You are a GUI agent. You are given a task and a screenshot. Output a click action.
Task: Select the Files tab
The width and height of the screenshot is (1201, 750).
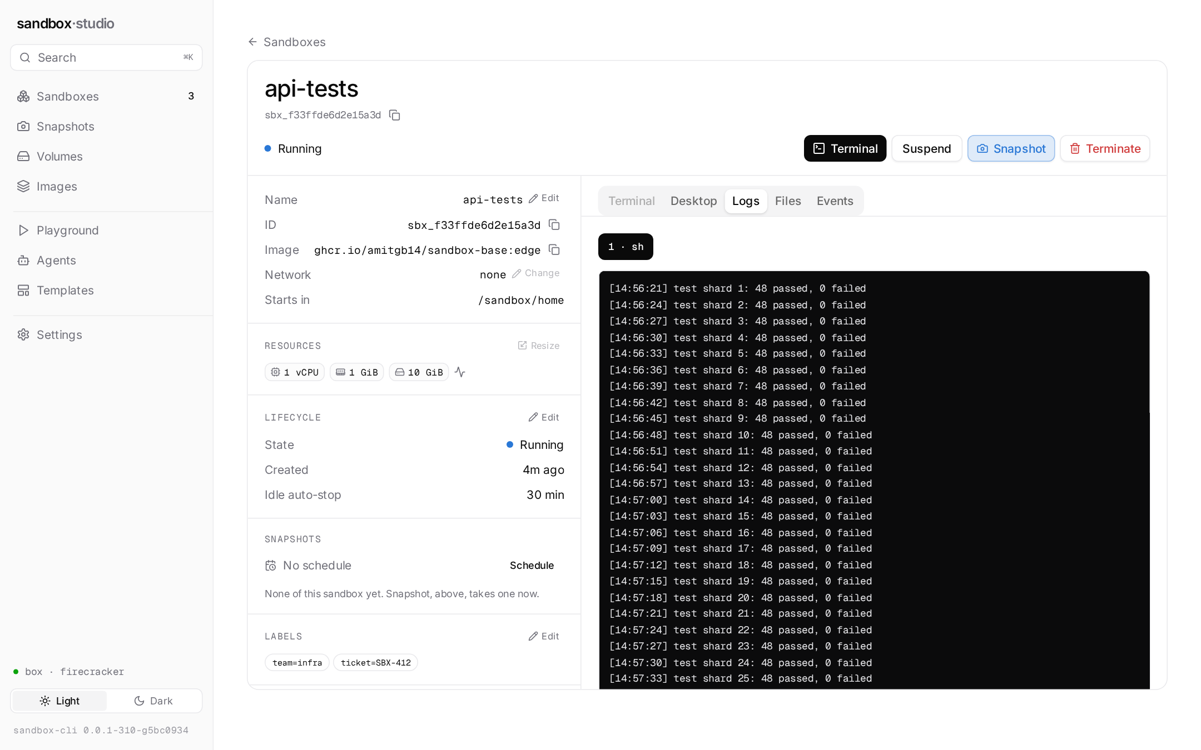pos(788,201)
